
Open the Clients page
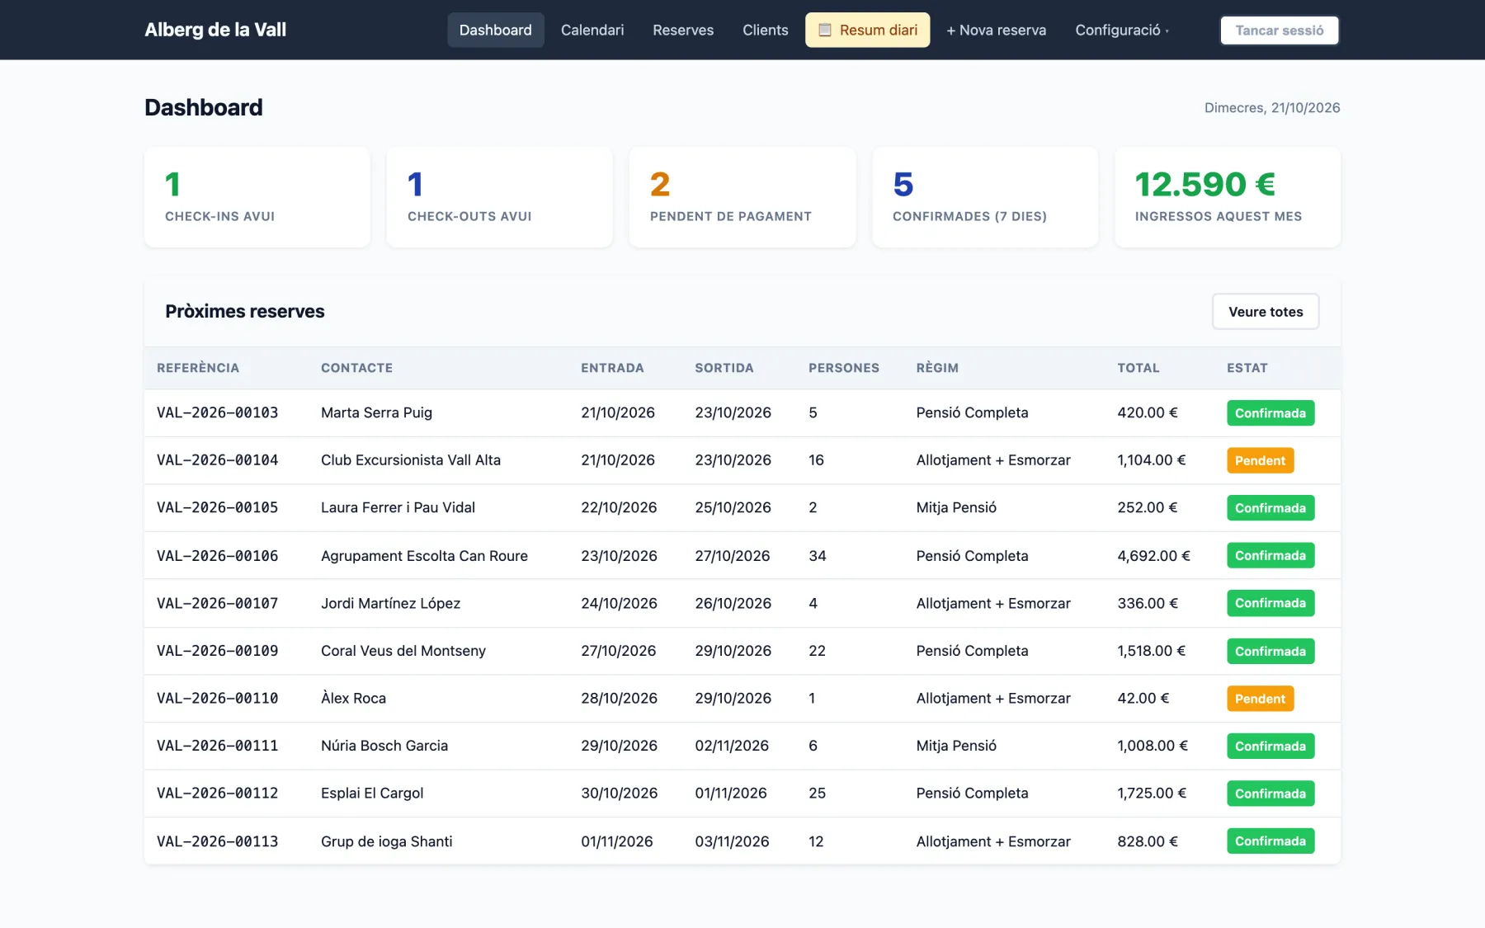(765, 31)
